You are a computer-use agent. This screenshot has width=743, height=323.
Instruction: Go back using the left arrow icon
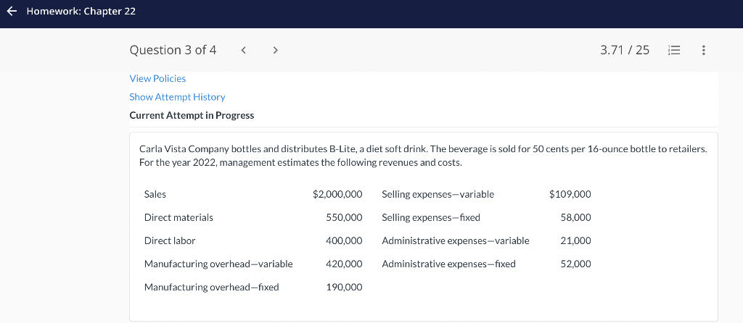coord(12,11)
